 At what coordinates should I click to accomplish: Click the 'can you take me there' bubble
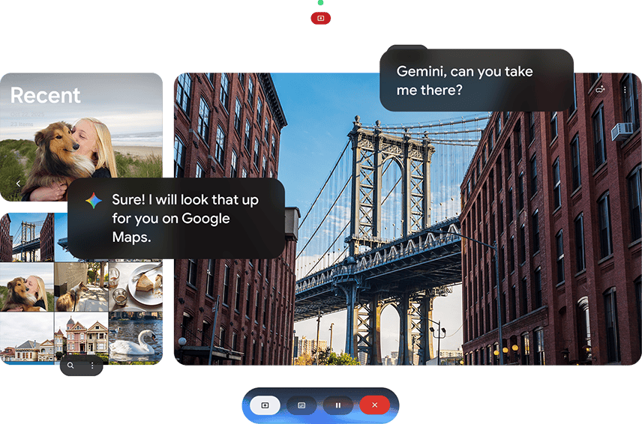click(476, 80)
